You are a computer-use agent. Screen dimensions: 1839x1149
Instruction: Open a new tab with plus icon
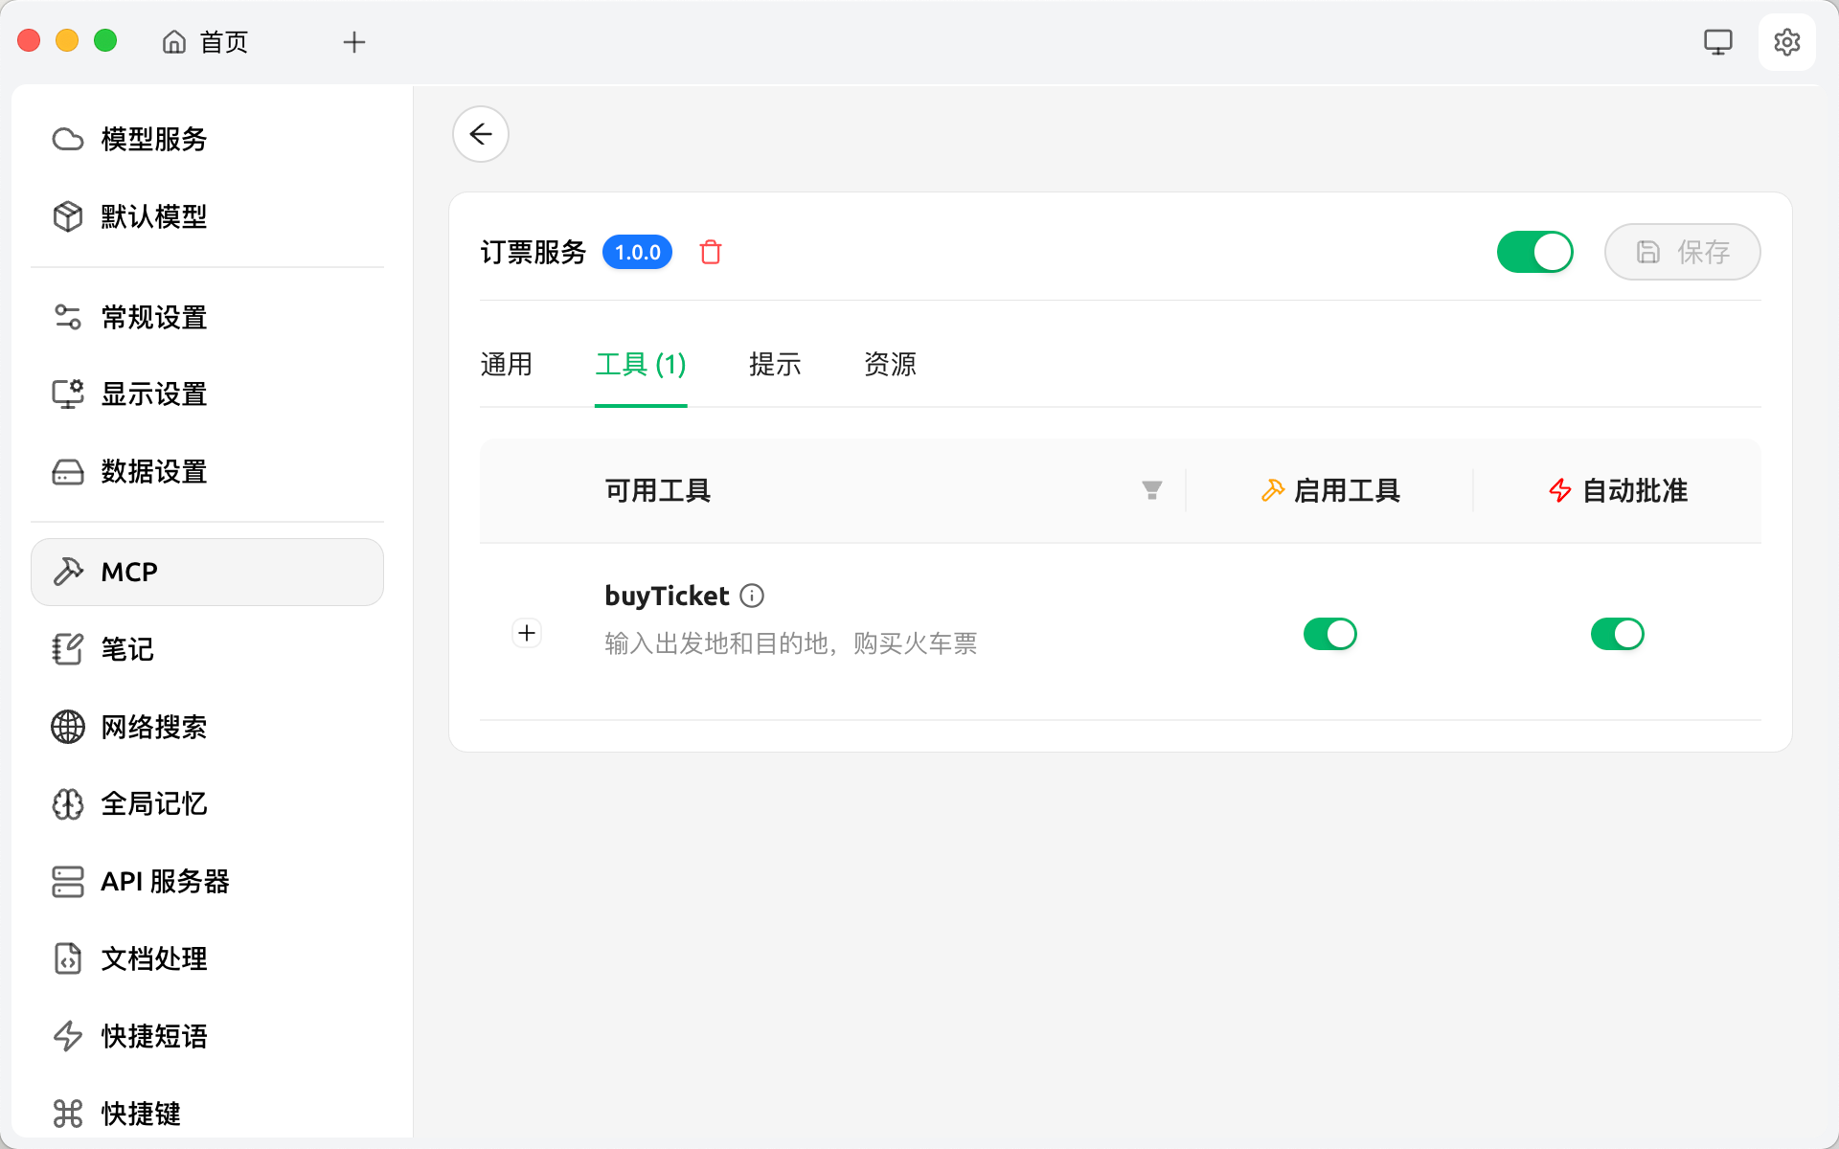[x=354, y=42]
